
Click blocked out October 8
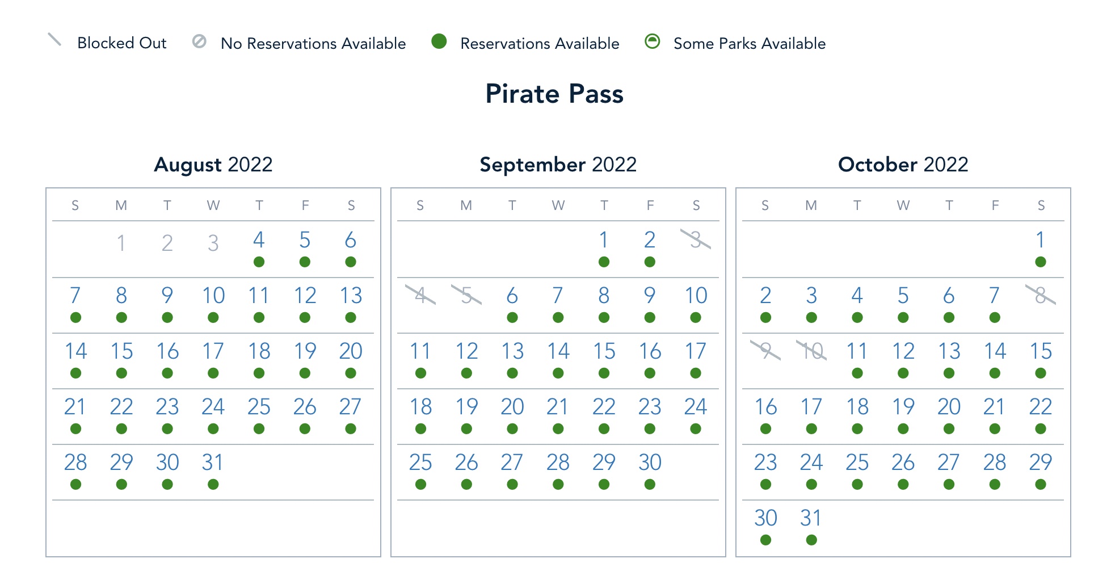coord(1041,295)
